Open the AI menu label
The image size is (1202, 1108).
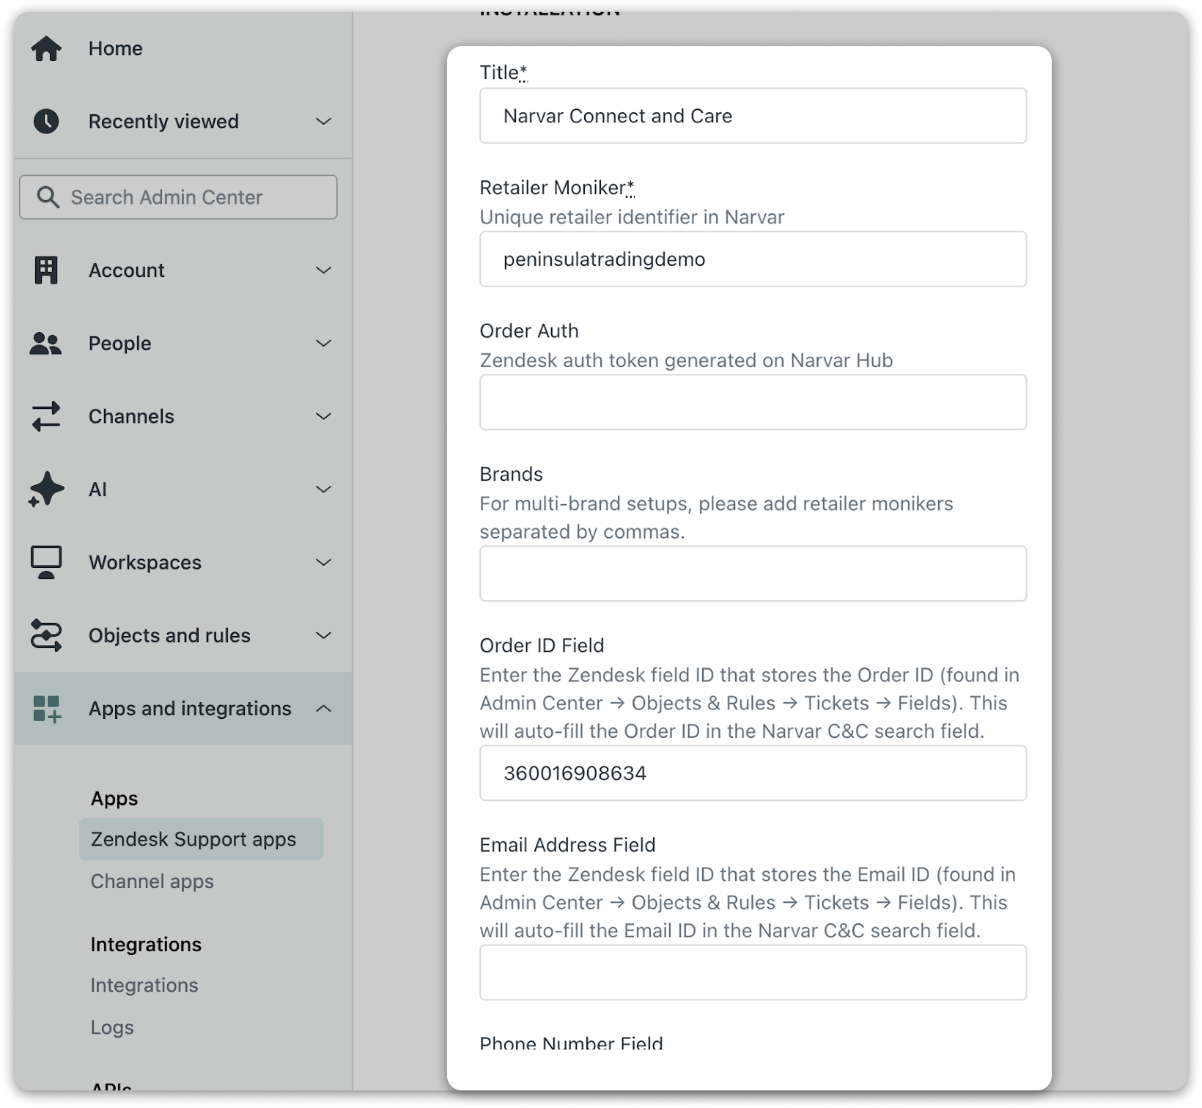pyautogui.click(x=98, y=490)
